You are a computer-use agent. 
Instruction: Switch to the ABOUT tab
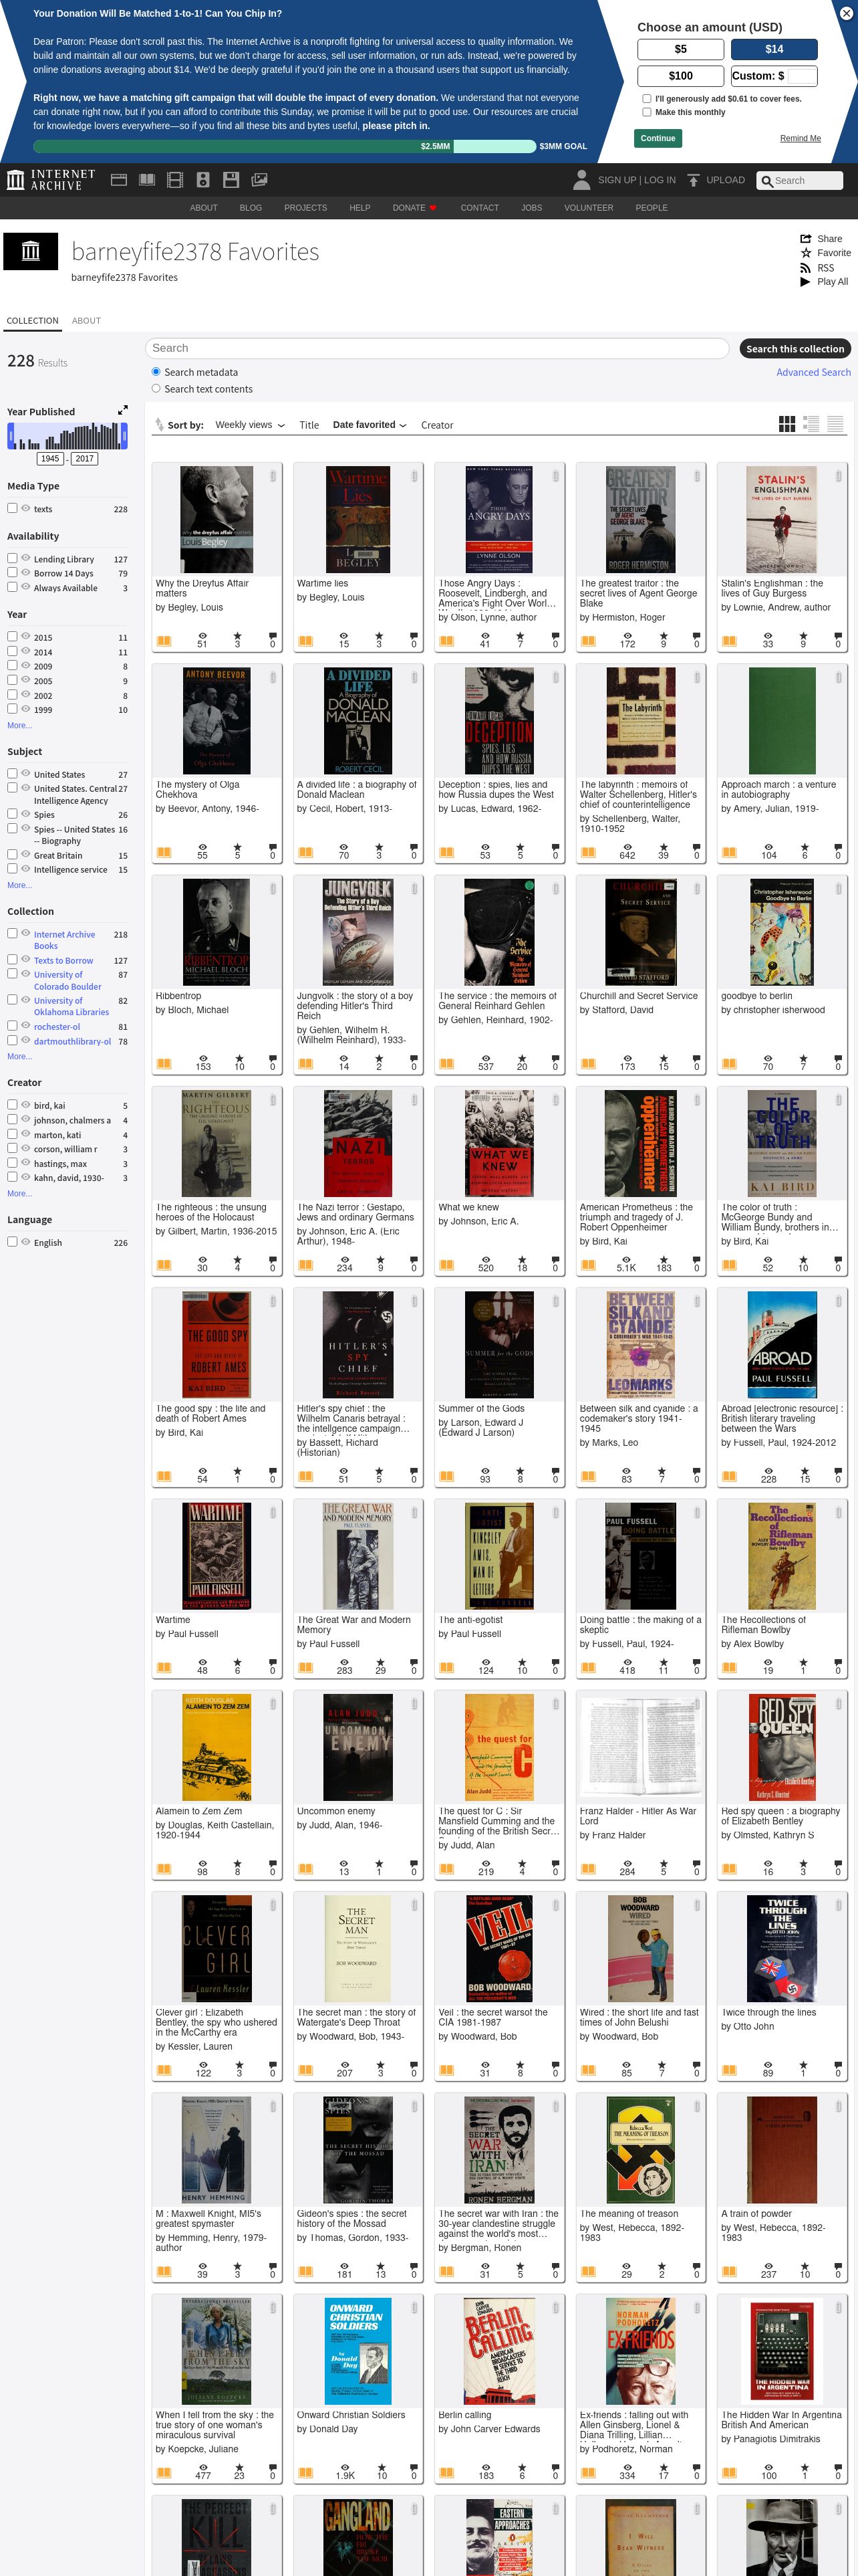86,321
